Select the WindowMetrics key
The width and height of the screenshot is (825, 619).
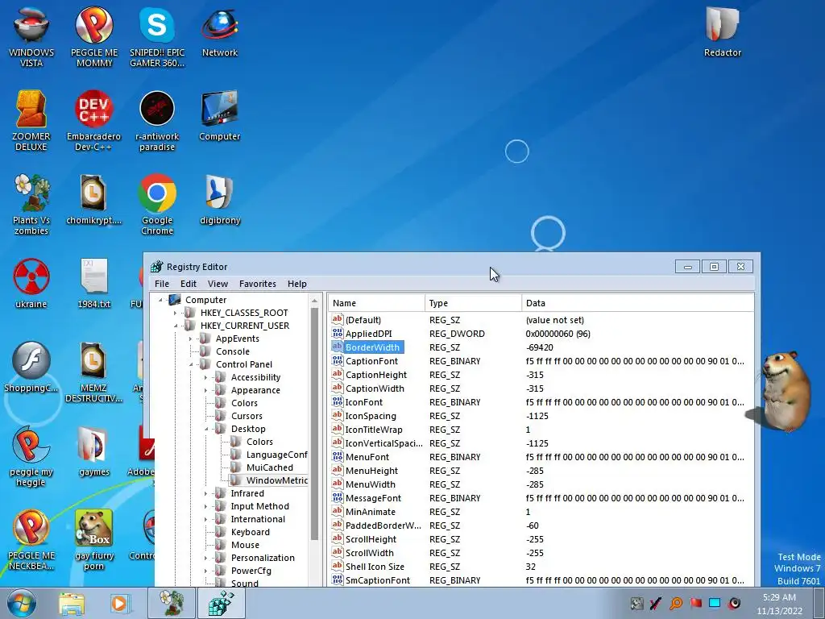point(277,480)
